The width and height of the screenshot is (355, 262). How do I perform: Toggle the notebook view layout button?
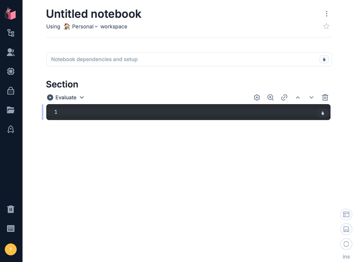click(346, 214)
